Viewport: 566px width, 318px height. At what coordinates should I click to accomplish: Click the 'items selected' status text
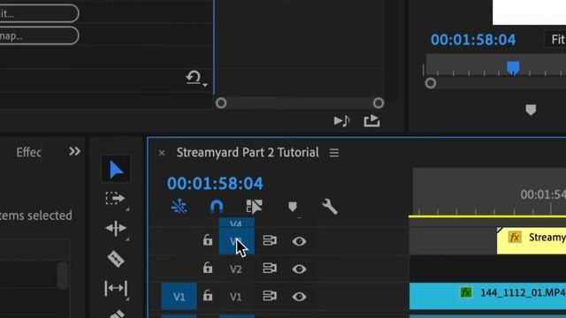pyautogui.click(x=36, y=216)
